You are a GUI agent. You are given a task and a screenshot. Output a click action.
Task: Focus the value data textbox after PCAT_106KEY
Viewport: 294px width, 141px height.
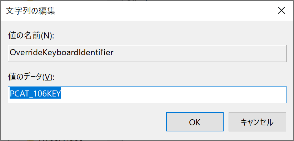click(x=174, y=94)
